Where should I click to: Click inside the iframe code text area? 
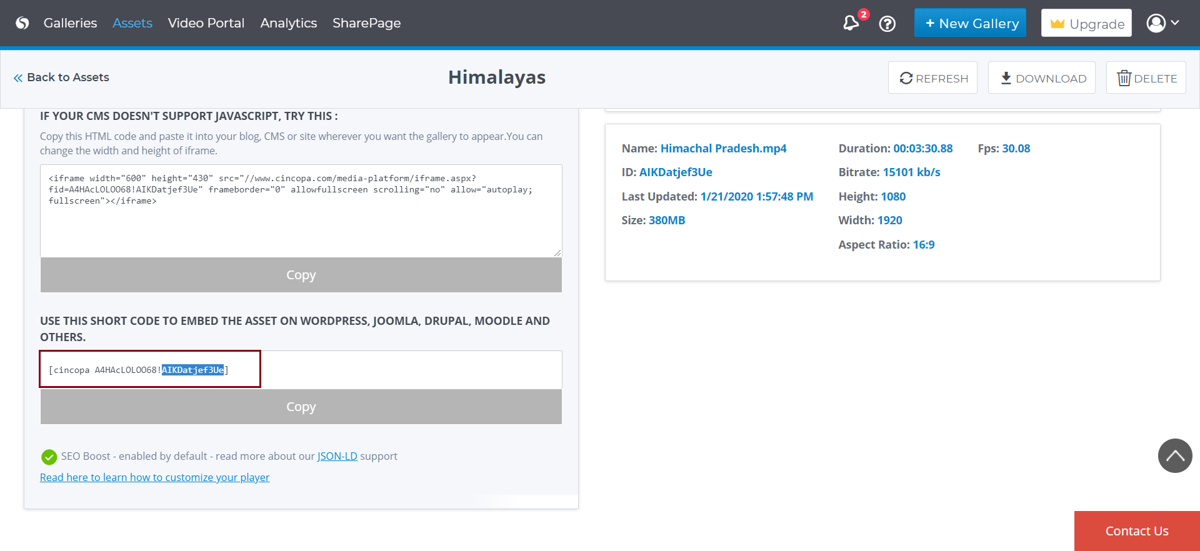pyautogui.click(x=301, y=225)
